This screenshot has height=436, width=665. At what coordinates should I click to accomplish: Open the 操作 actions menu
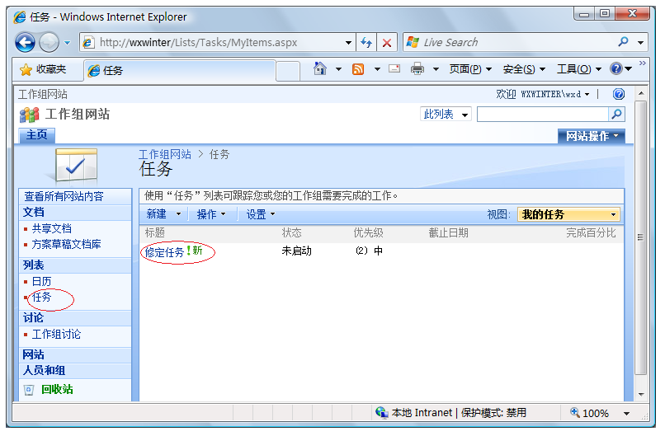pyautogui.click(x=211, y=214)
